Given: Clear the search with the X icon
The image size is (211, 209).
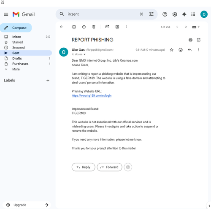Looking at the screenshot, I should pos(141,14).
